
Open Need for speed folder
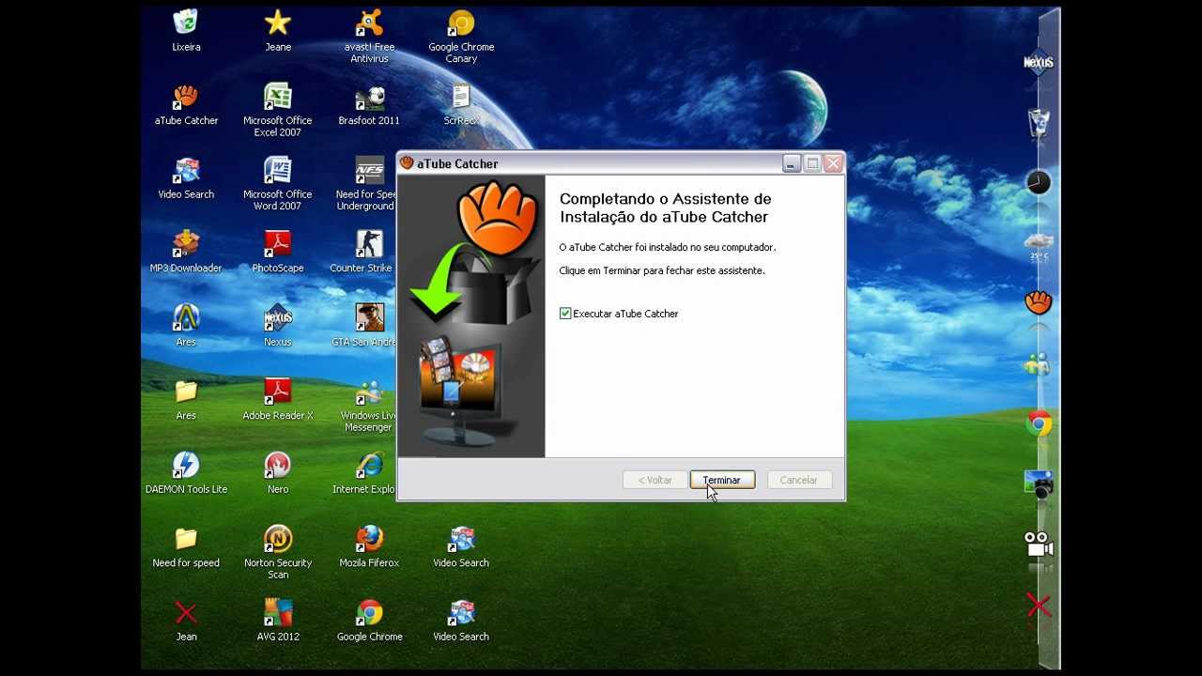point(186,546)
